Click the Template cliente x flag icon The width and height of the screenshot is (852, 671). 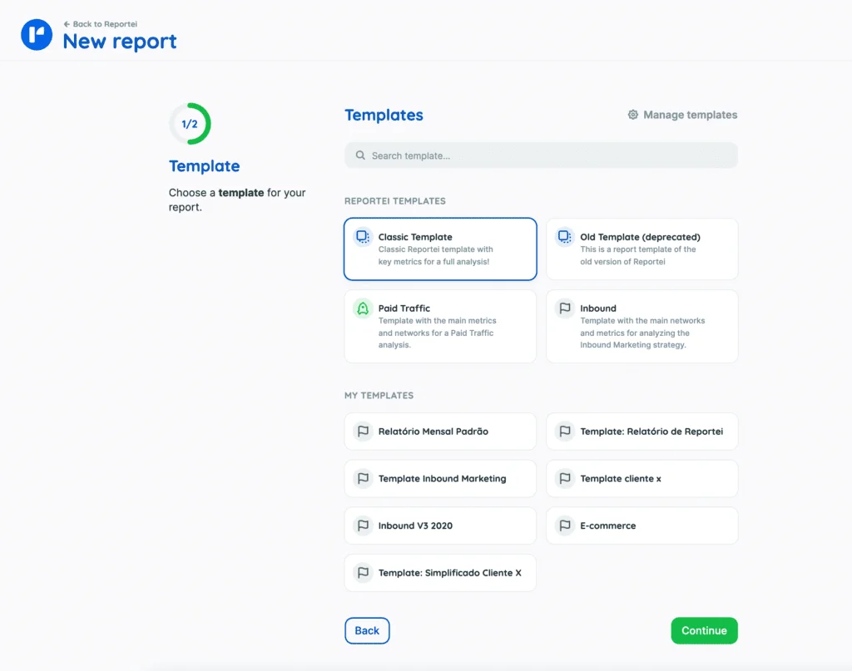565,479
